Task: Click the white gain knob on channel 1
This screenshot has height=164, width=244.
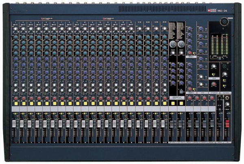Action: 15,29
